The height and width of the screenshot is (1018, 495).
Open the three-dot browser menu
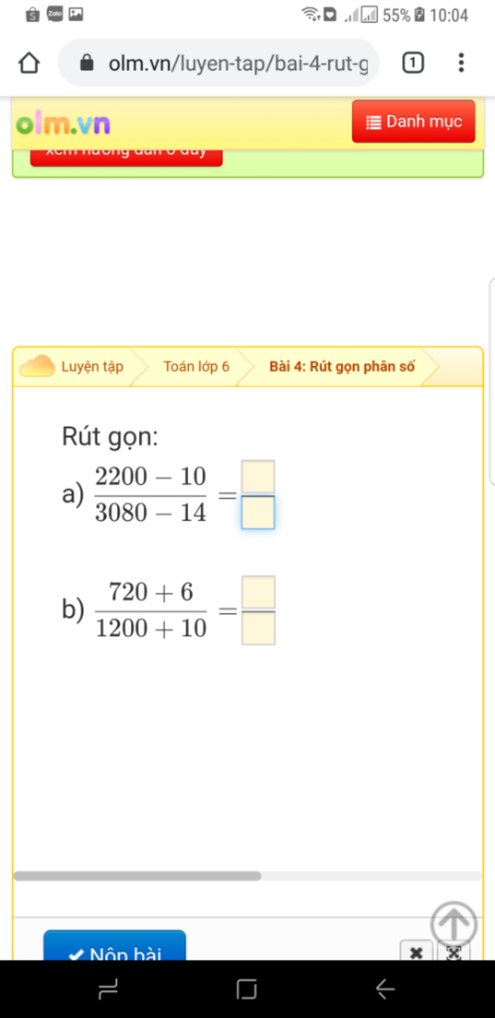461,63
